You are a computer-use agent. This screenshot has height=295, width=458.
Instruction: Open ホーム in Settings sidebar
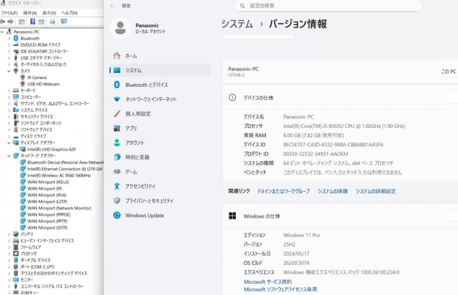160,56
